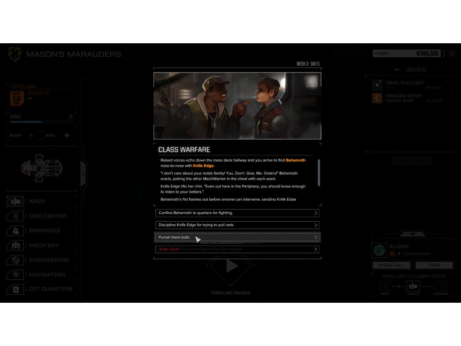The height and width of the screenshot is (346, 461).
Task: Click the 'Timeline Paused' label
Action: pos(230,293)
